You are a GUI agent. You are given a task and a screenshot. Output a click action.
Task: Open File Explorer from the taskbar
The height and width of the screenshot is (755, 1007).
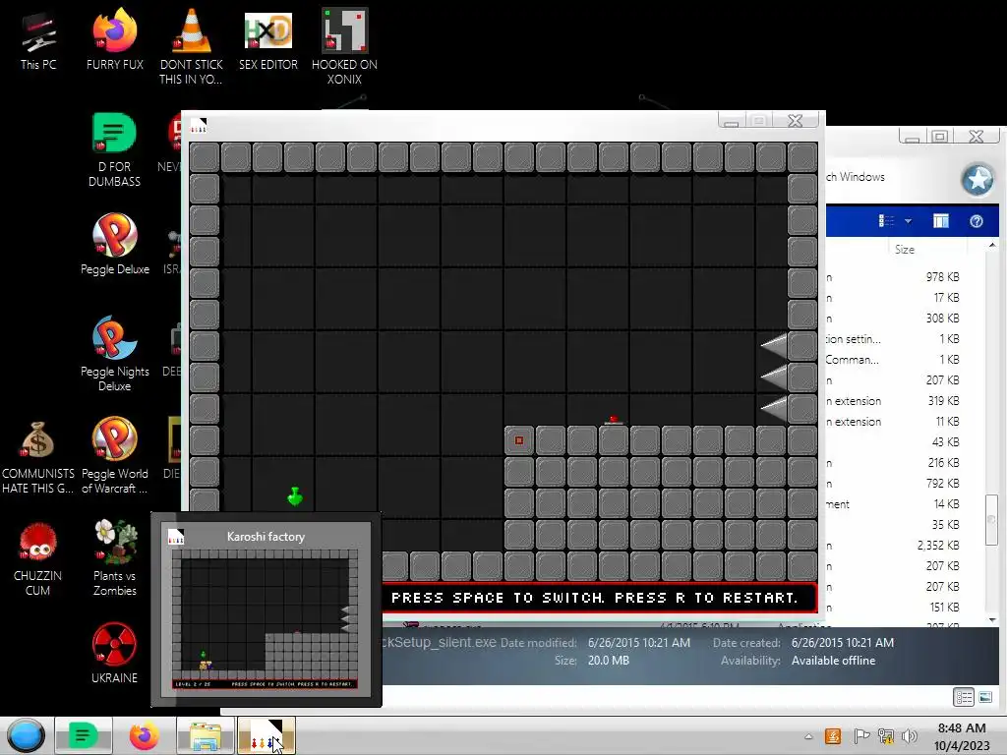(205, 735)
